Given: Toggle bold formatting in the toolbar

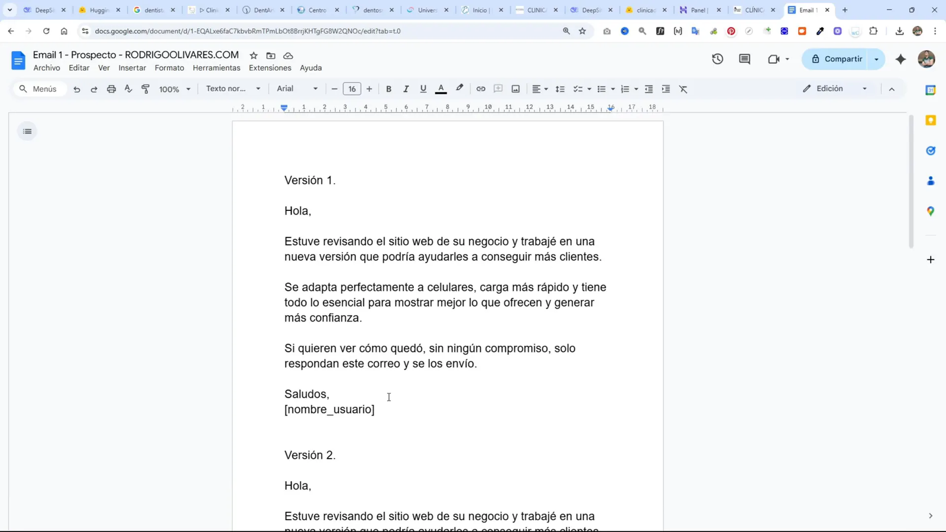Looking at the screenshot, I should point(388,89).
